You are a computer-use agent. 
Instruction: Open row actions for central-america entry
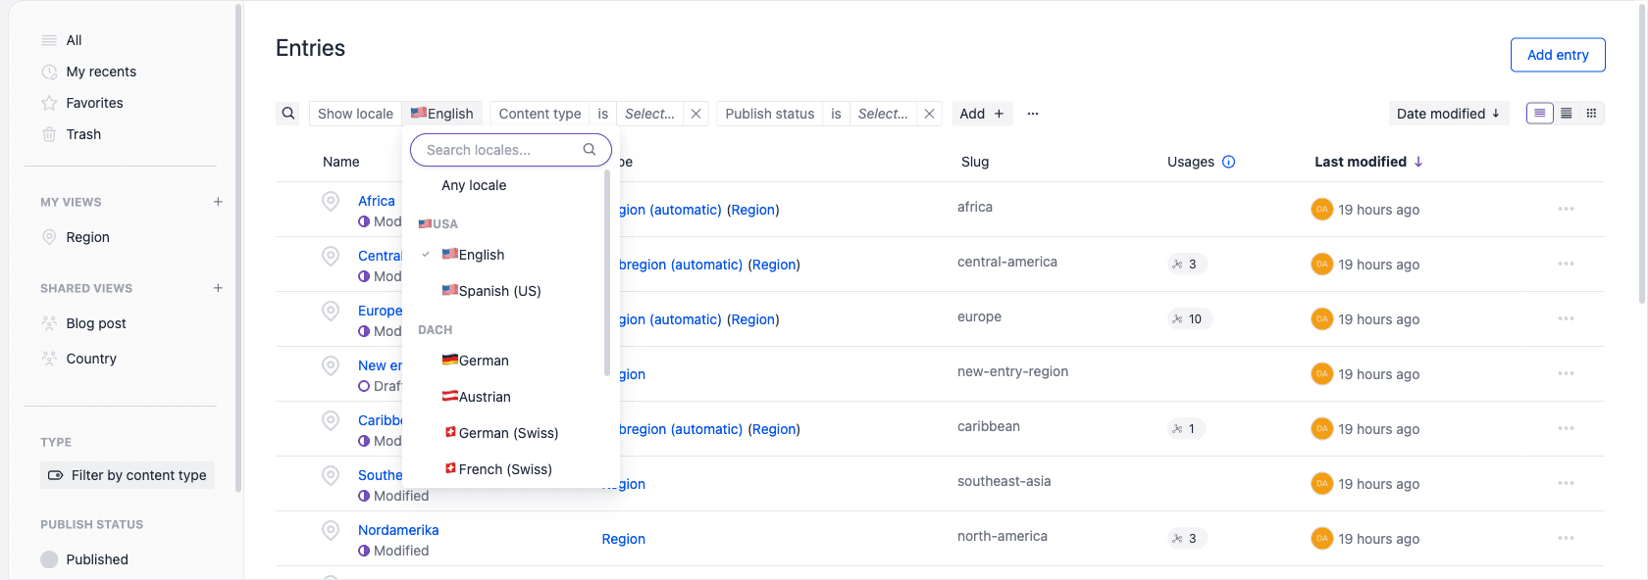tap(1566, 264)
